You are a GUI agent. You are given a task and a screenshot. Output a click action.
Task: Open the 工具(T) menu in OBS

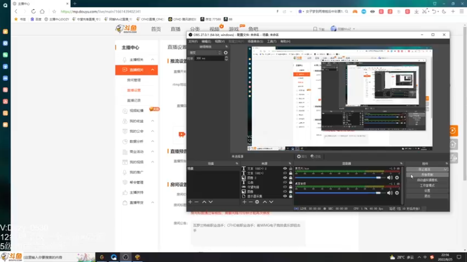271,41
